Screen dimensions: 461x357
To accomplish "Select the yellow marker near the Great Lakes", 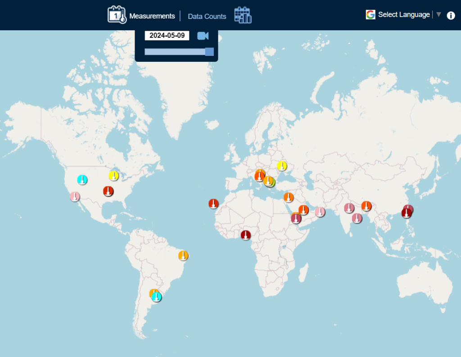I will coord(114,175).
